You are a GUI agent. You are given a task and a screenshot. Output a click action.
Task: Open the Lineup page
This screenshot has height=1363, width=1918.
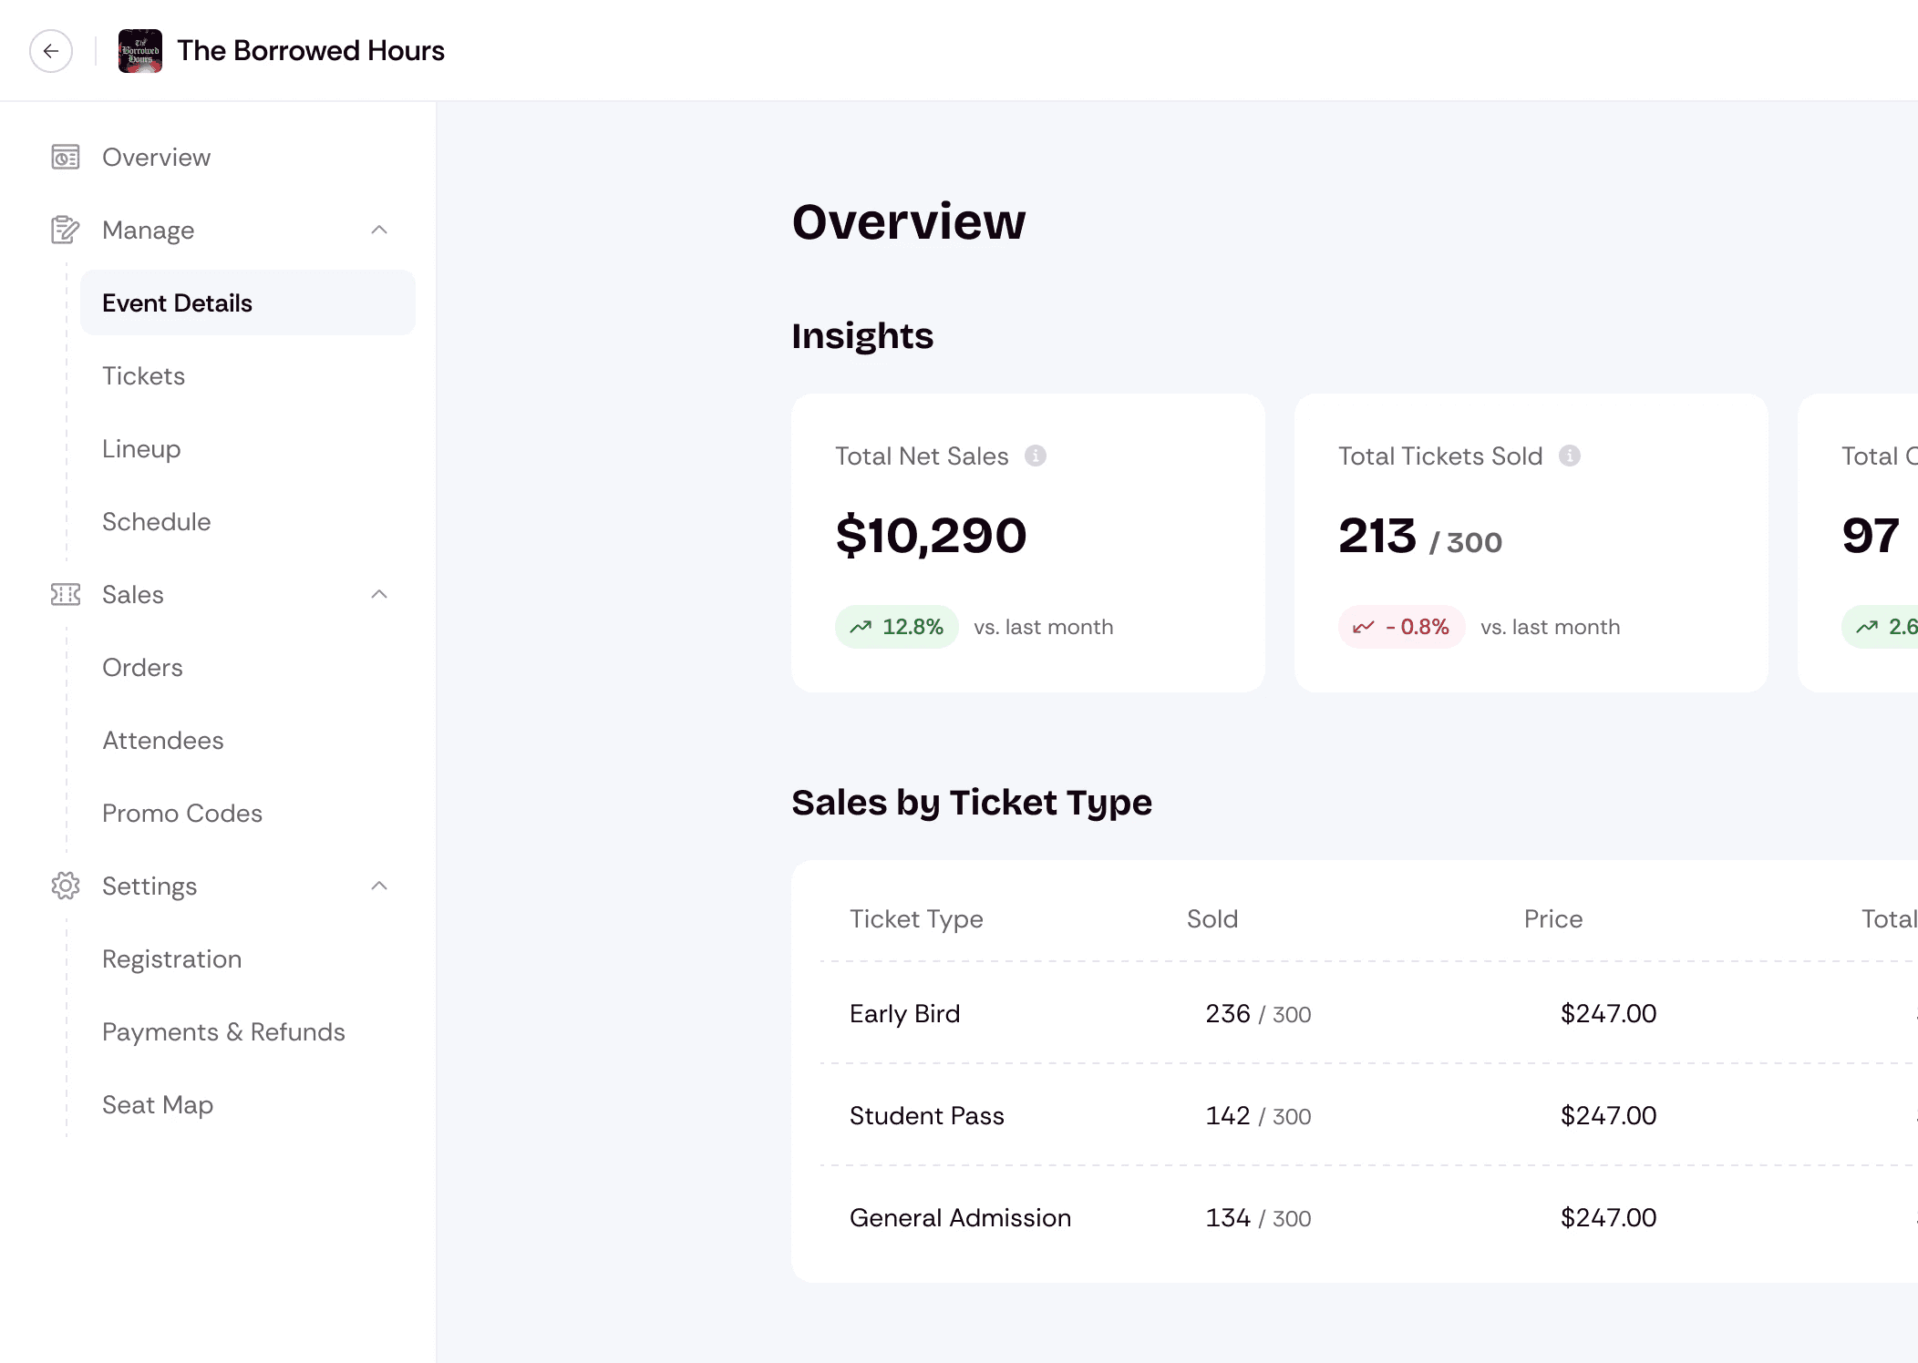(x=141, y=448)
